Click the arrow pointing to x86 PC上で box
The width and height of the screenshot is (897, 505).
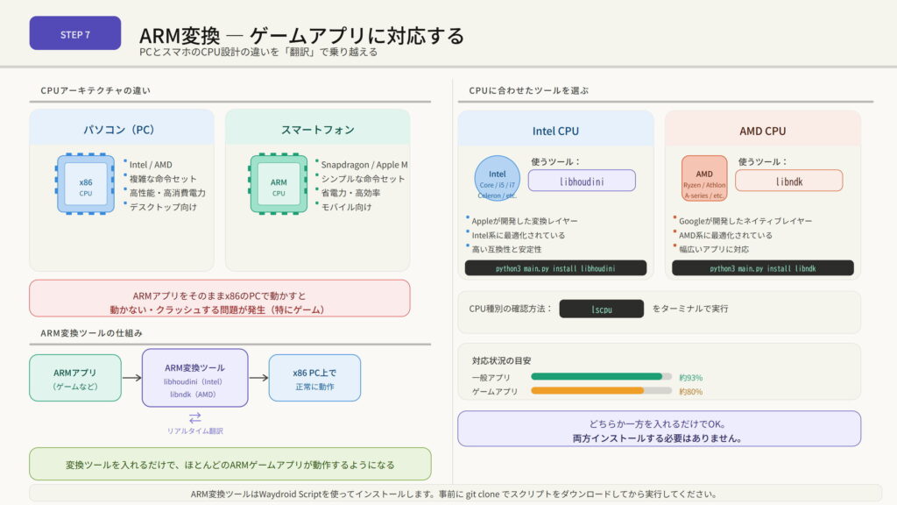point(258,378)
